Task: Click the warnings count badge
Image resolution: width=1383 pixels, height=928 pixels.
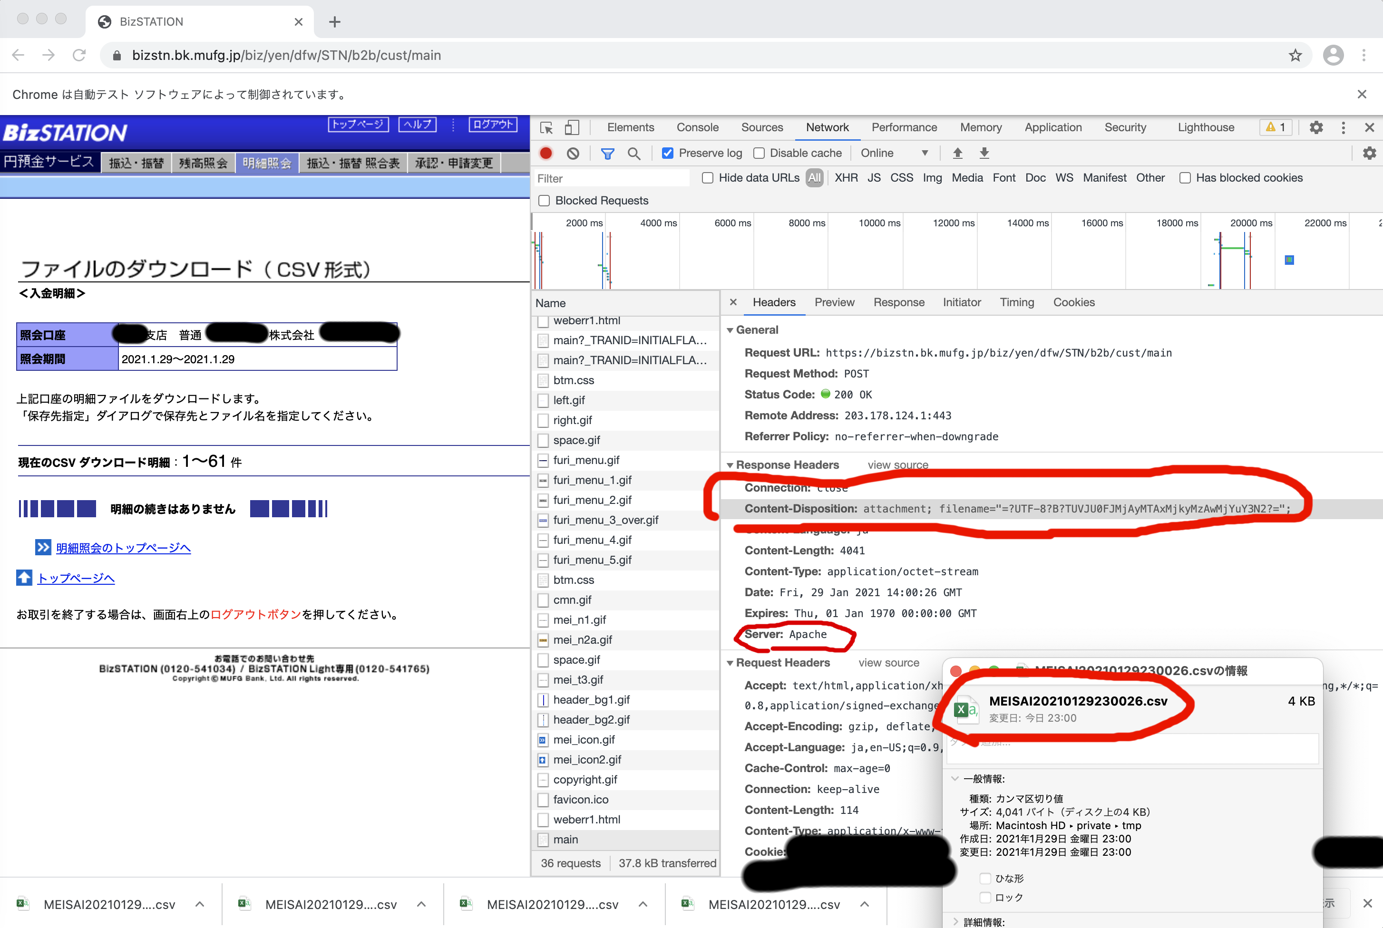Action: [1275, 127]
